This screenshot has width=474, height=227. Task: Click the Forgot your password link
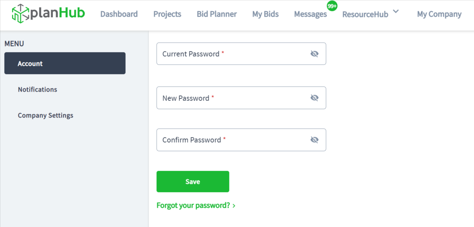click(193, 205)
